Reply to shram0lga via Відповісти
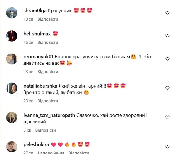Viewport: 174px width, 154px height. pyautogui.click(x=48, y=19)
